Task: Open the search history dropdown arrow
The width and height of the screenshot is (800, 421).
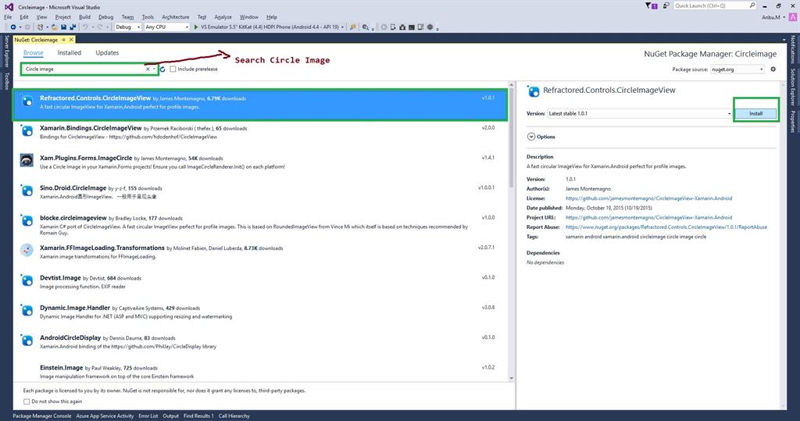Action: 154,69
